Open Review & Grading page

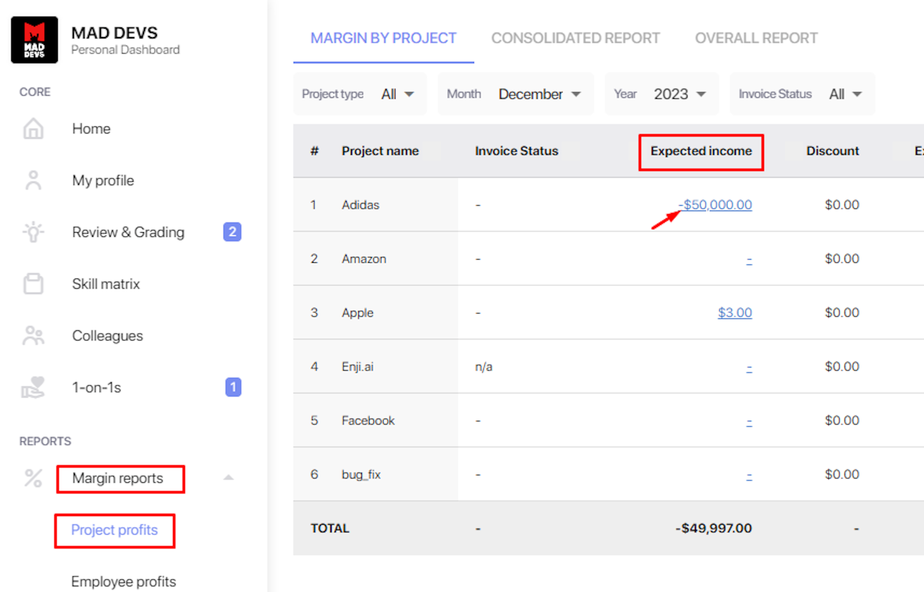[x=128, y=232]
